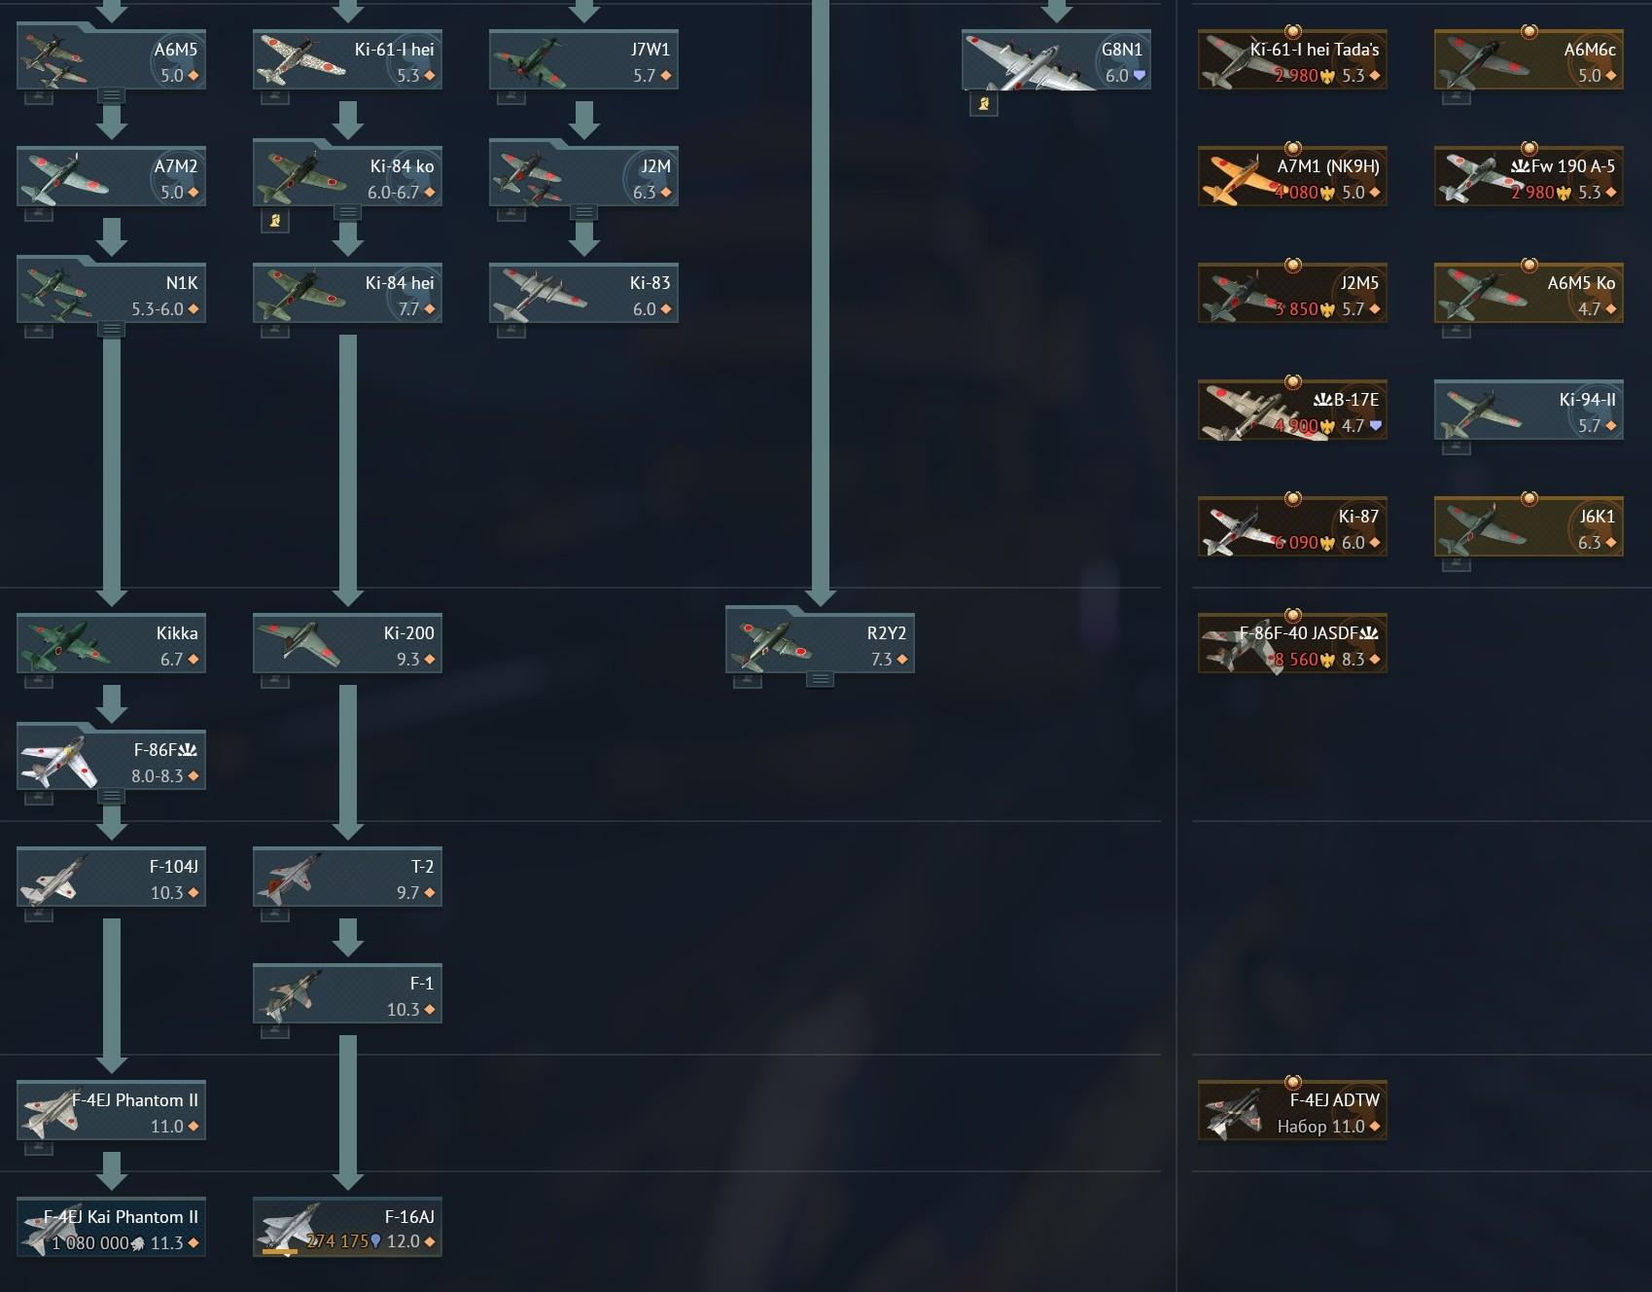Click the small icon under the Kikka card
This screenshot has height=1292, width=1652.
tap(39, 681)
